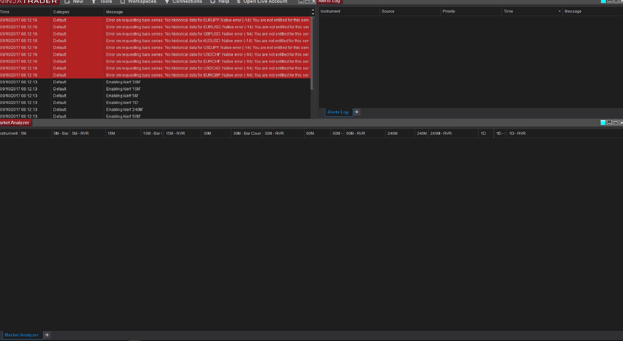Click the Priority column header
This screenshot has height=341, width=623.
click(x=449, y=11)
